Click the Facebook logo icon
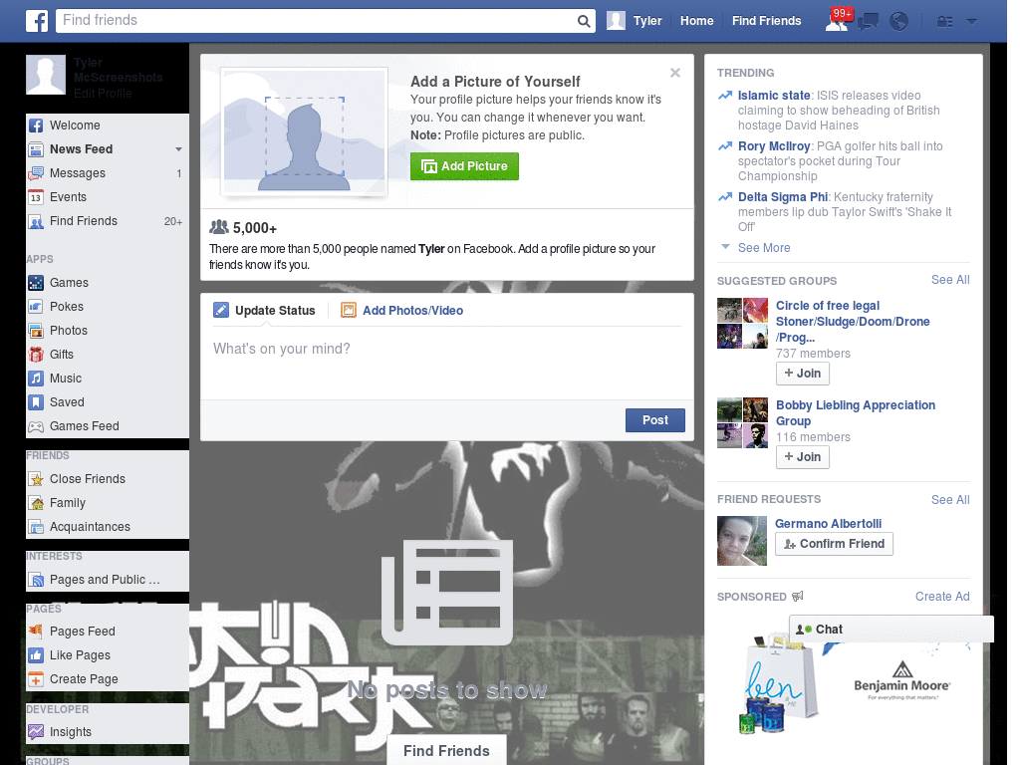Image resolution: width=1020 pixels, height=765 pixels. pos(37,21)
